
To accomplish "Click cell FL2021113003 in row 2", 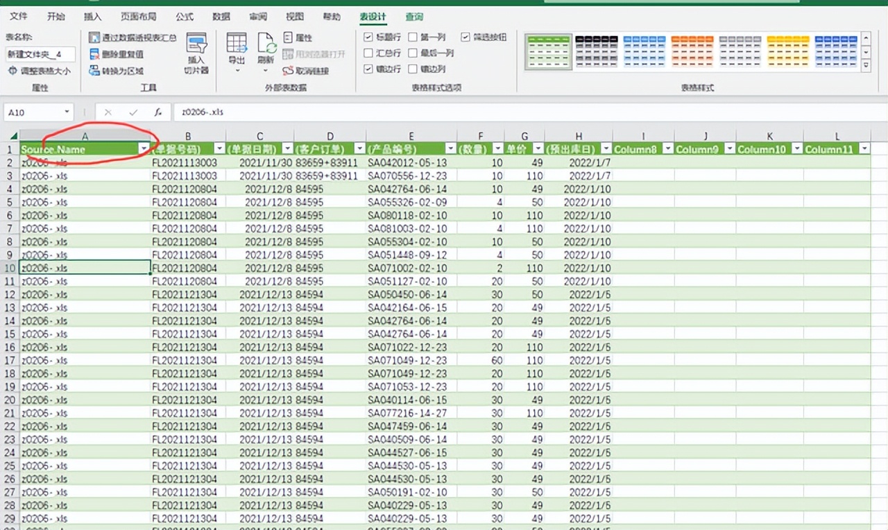I will (188, 162).
